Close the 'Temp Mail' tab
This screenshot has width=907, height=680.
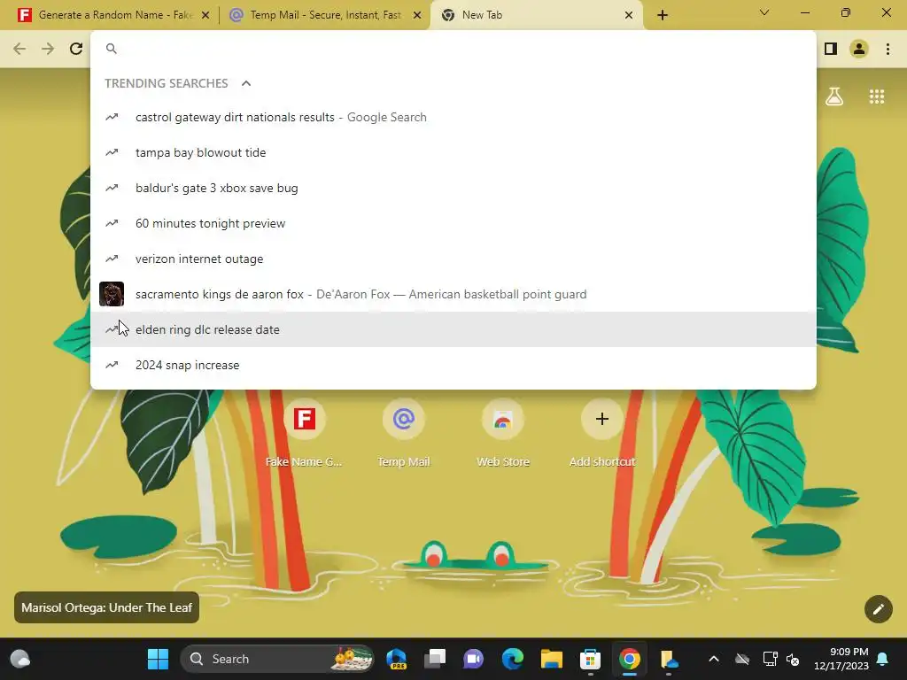tap(417, 15)
